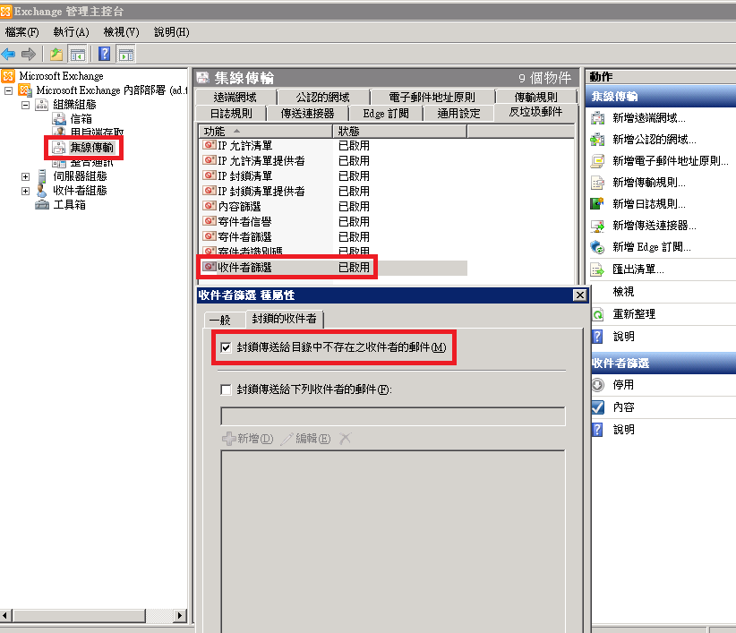Click the 內容 properties checkmark icon
The width and height of the screenshot is (736, 633).
(x=597, y=406)
